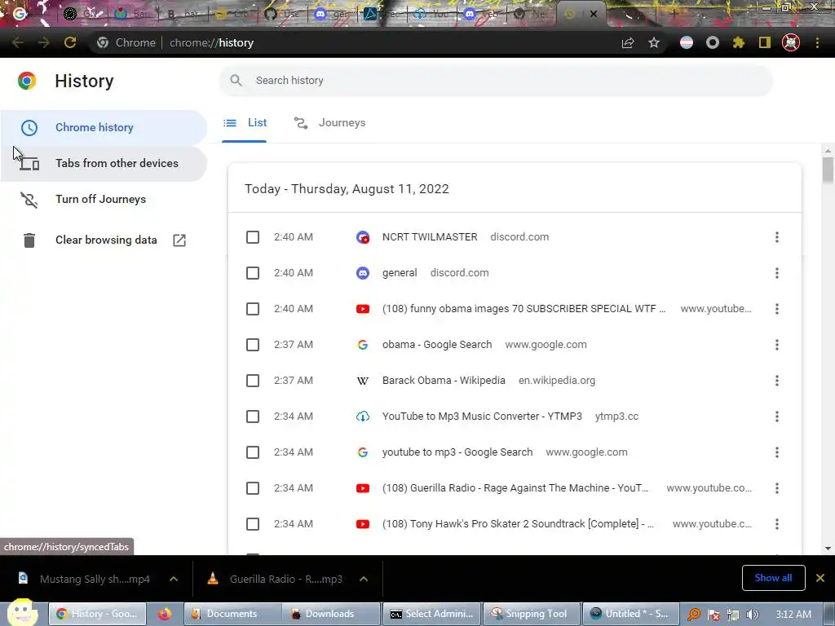The height and width of the screenshot is (626, 835).
Task: Check the youtube to mp3 search entry
Action: (x=253, y=452)
